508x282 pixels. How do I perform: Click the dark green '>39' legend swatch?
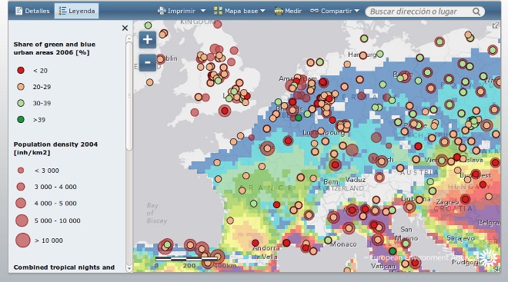click(21, 120)
